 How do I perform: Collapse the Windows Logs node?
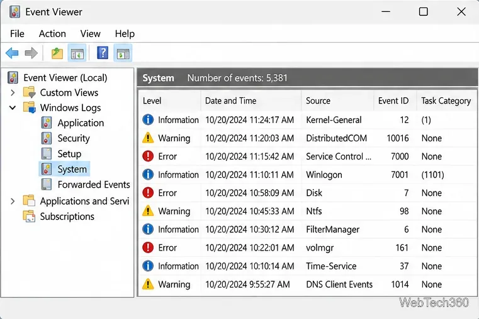(13, 107)
